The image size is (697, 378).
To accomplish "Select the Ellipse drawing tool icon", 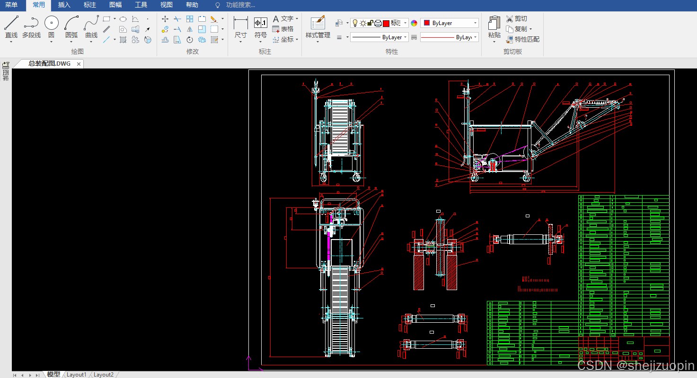I will coord(123,19).
